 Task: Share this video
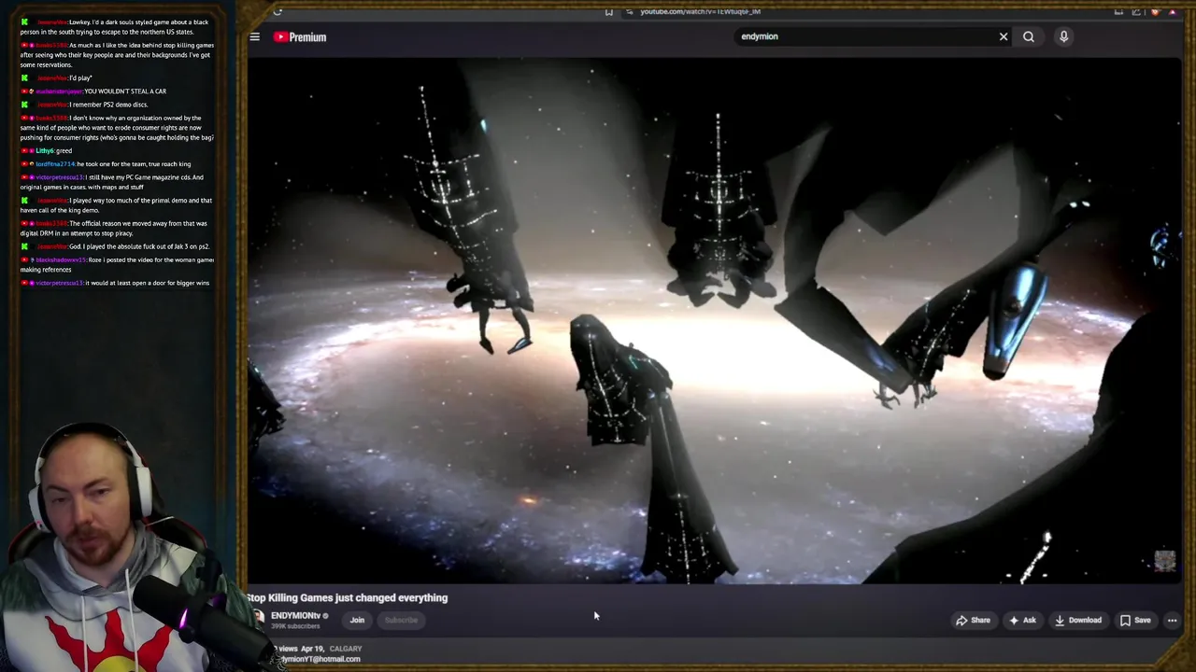(x=973, y=620)
